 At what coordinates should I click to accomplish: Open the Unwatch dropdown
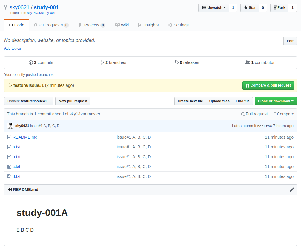point(214,8)
